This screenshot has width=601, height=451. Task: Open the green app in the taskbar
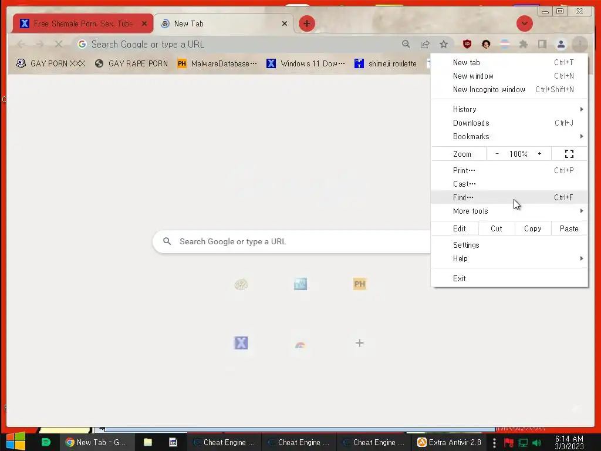(46, 442)
